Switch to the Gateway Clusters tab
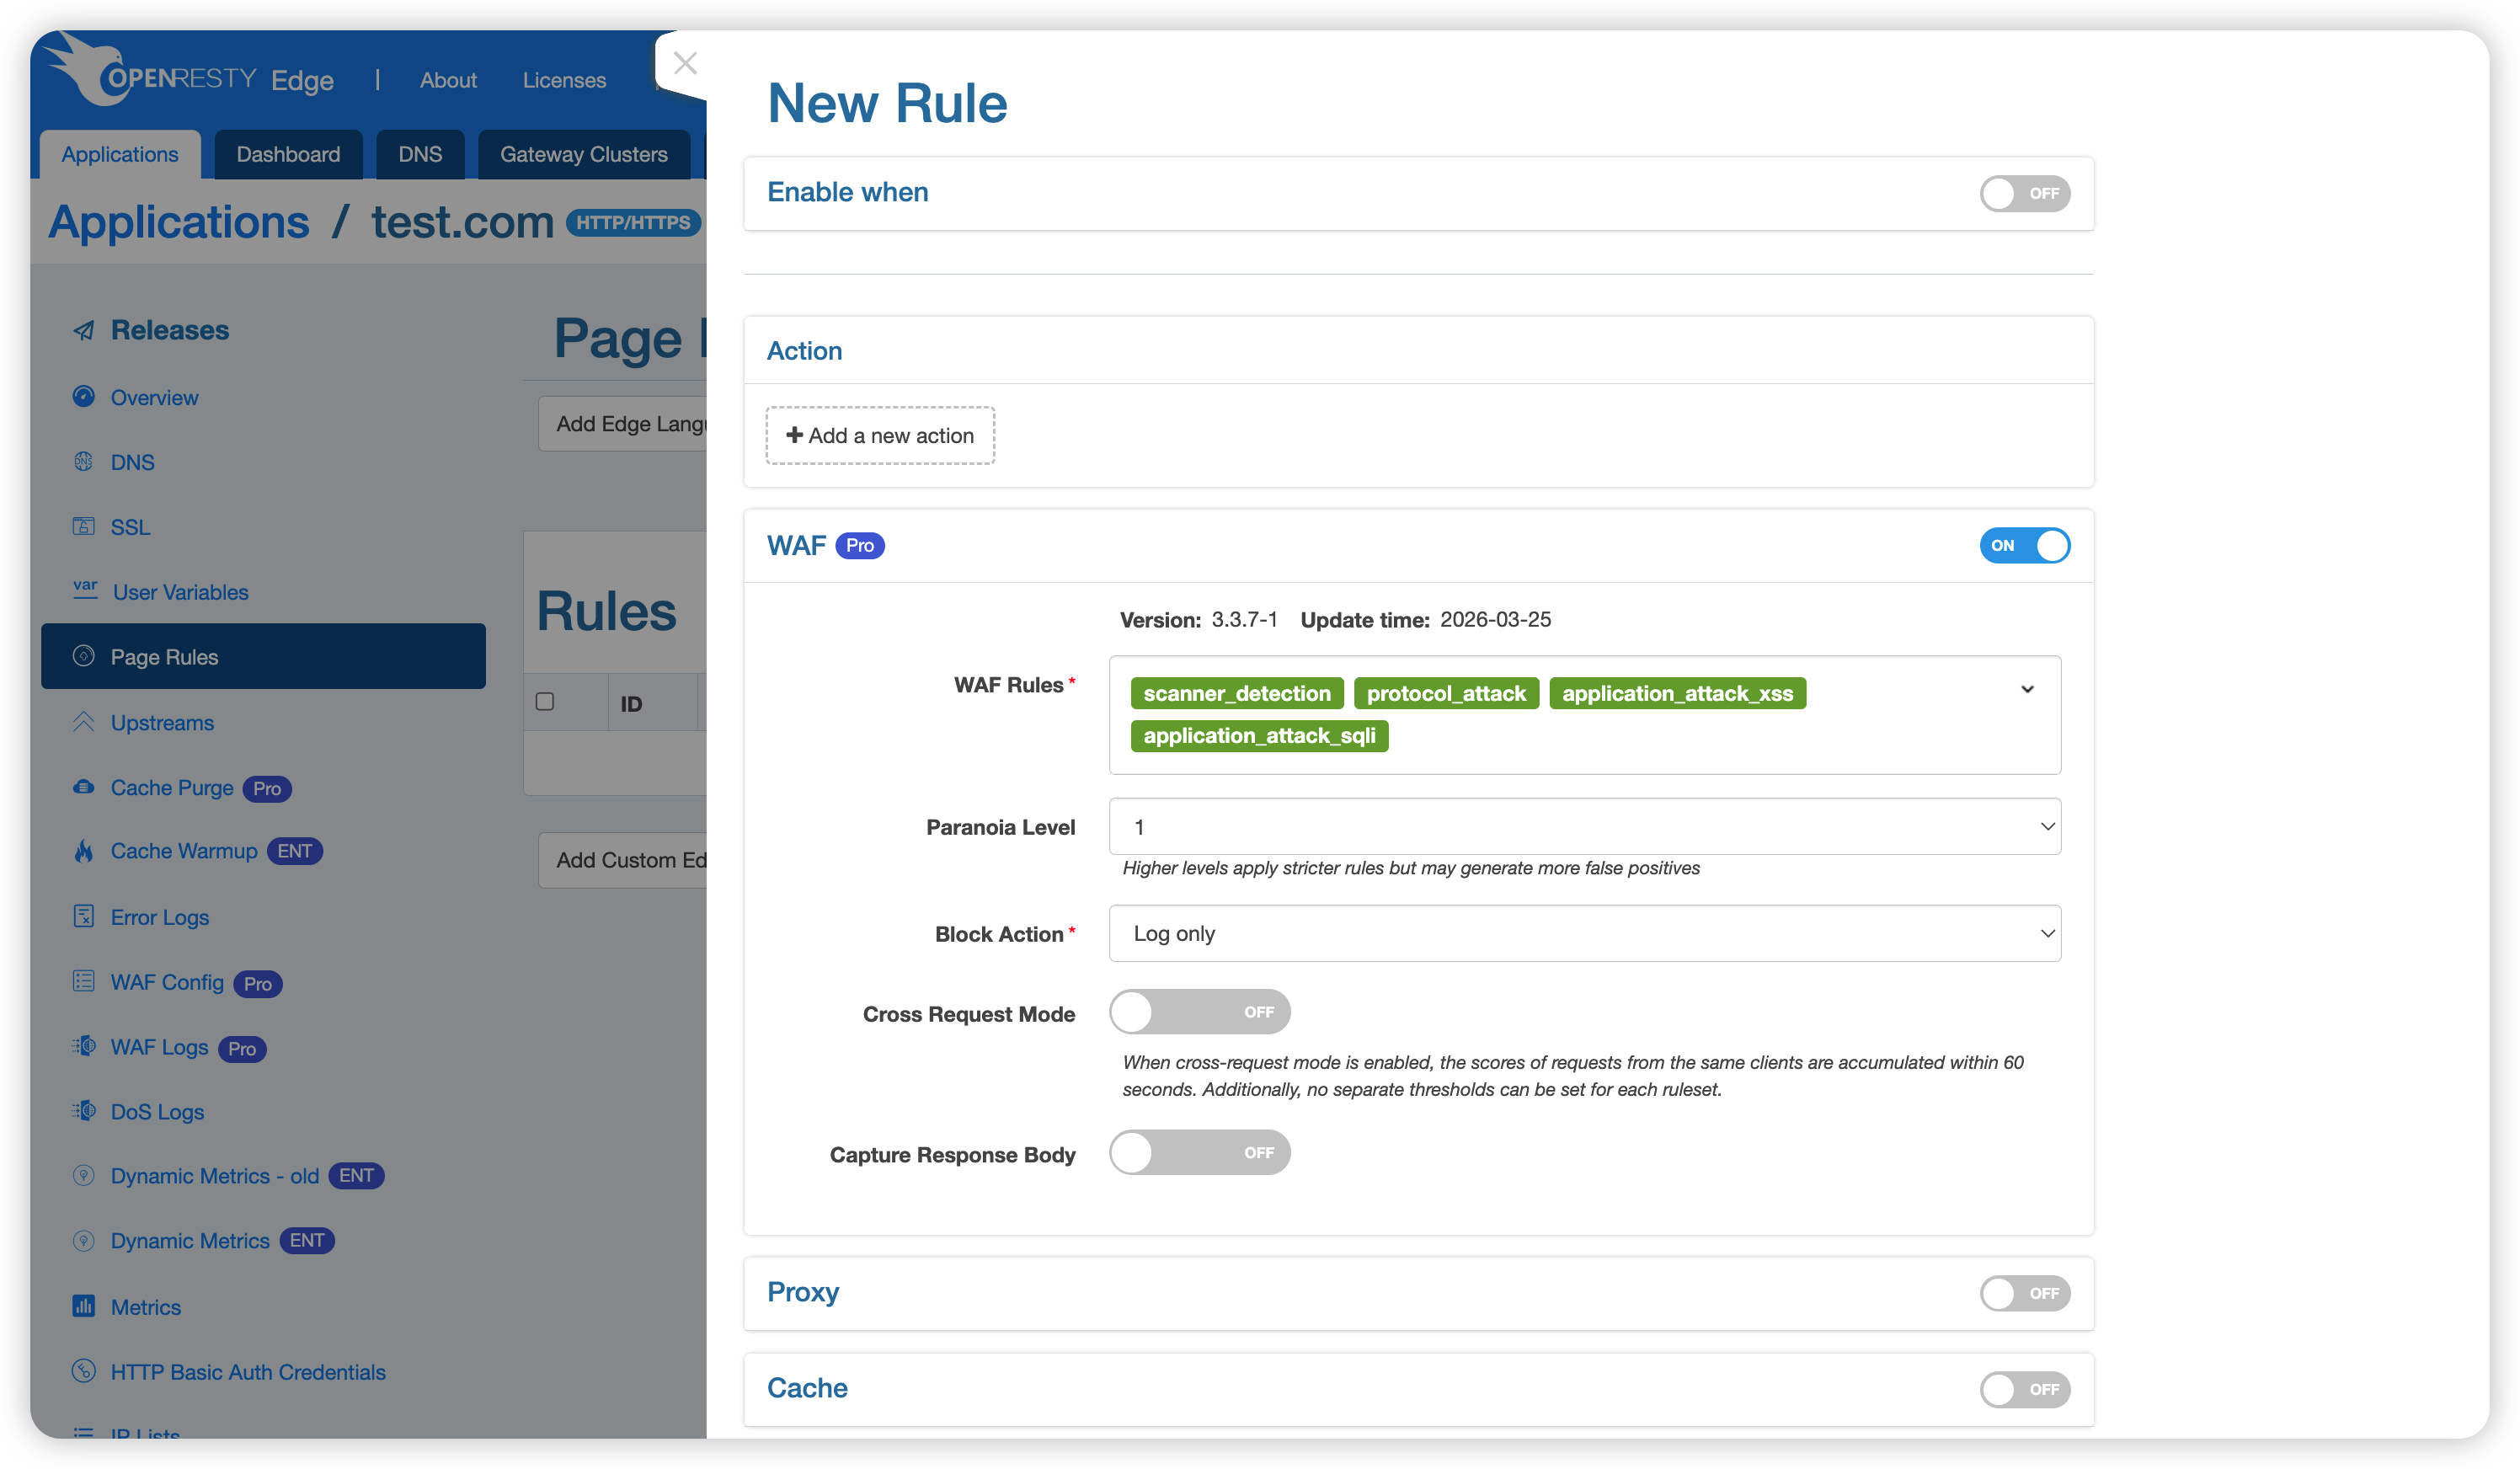 coord(583,154)
